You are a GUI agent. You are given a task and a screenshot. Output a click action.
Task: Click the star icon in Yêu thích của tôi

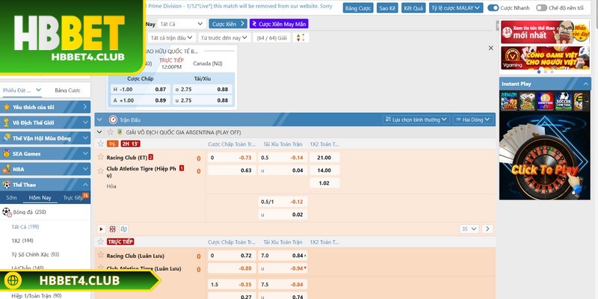(7, 107)
